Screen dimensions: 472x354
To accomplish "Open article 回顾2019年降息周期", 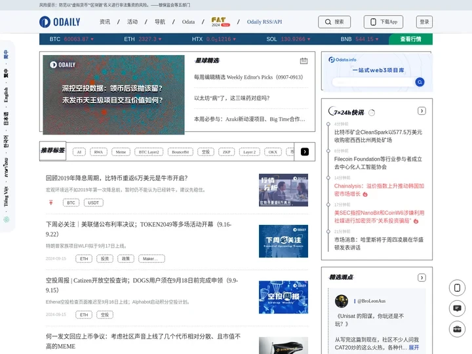I will click(117, 178).
